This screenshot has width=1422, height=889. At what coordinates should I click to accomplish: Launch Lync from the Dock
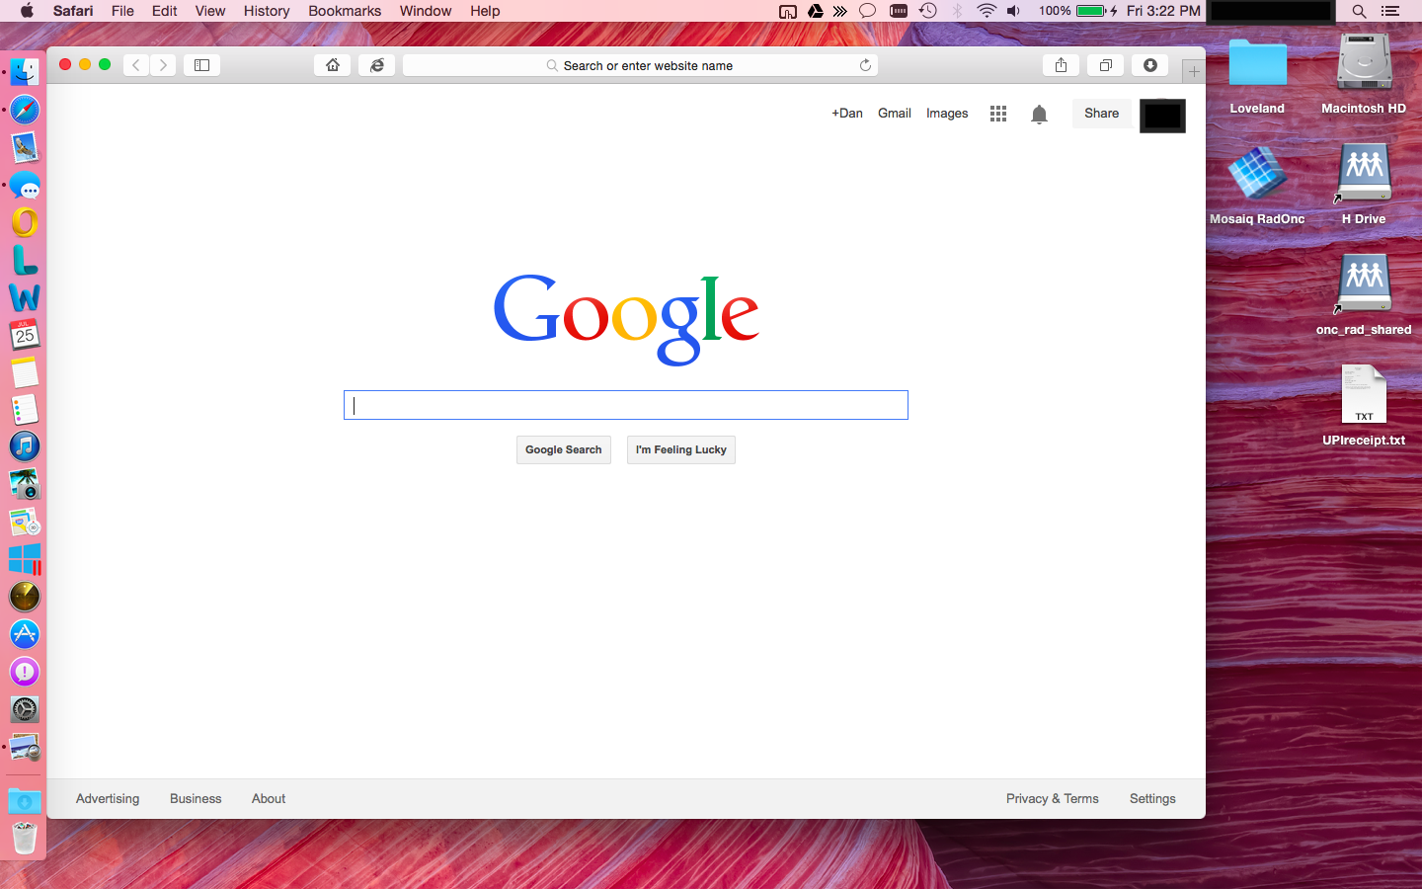click(25, 260)
